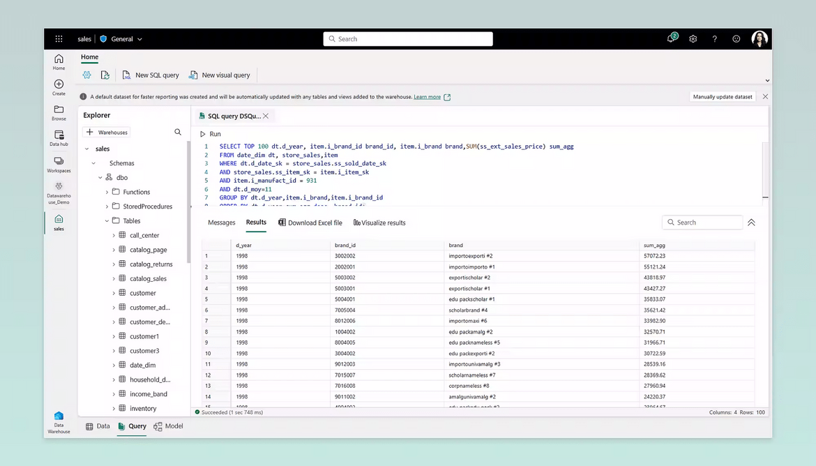Click the refresh document ribbon icon

[x=105, y=75]
